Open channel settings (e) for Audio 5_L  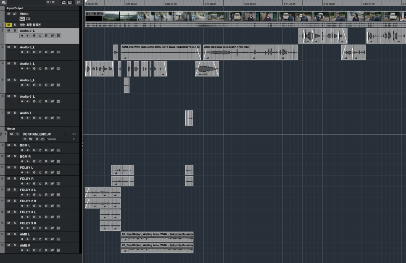34,85
